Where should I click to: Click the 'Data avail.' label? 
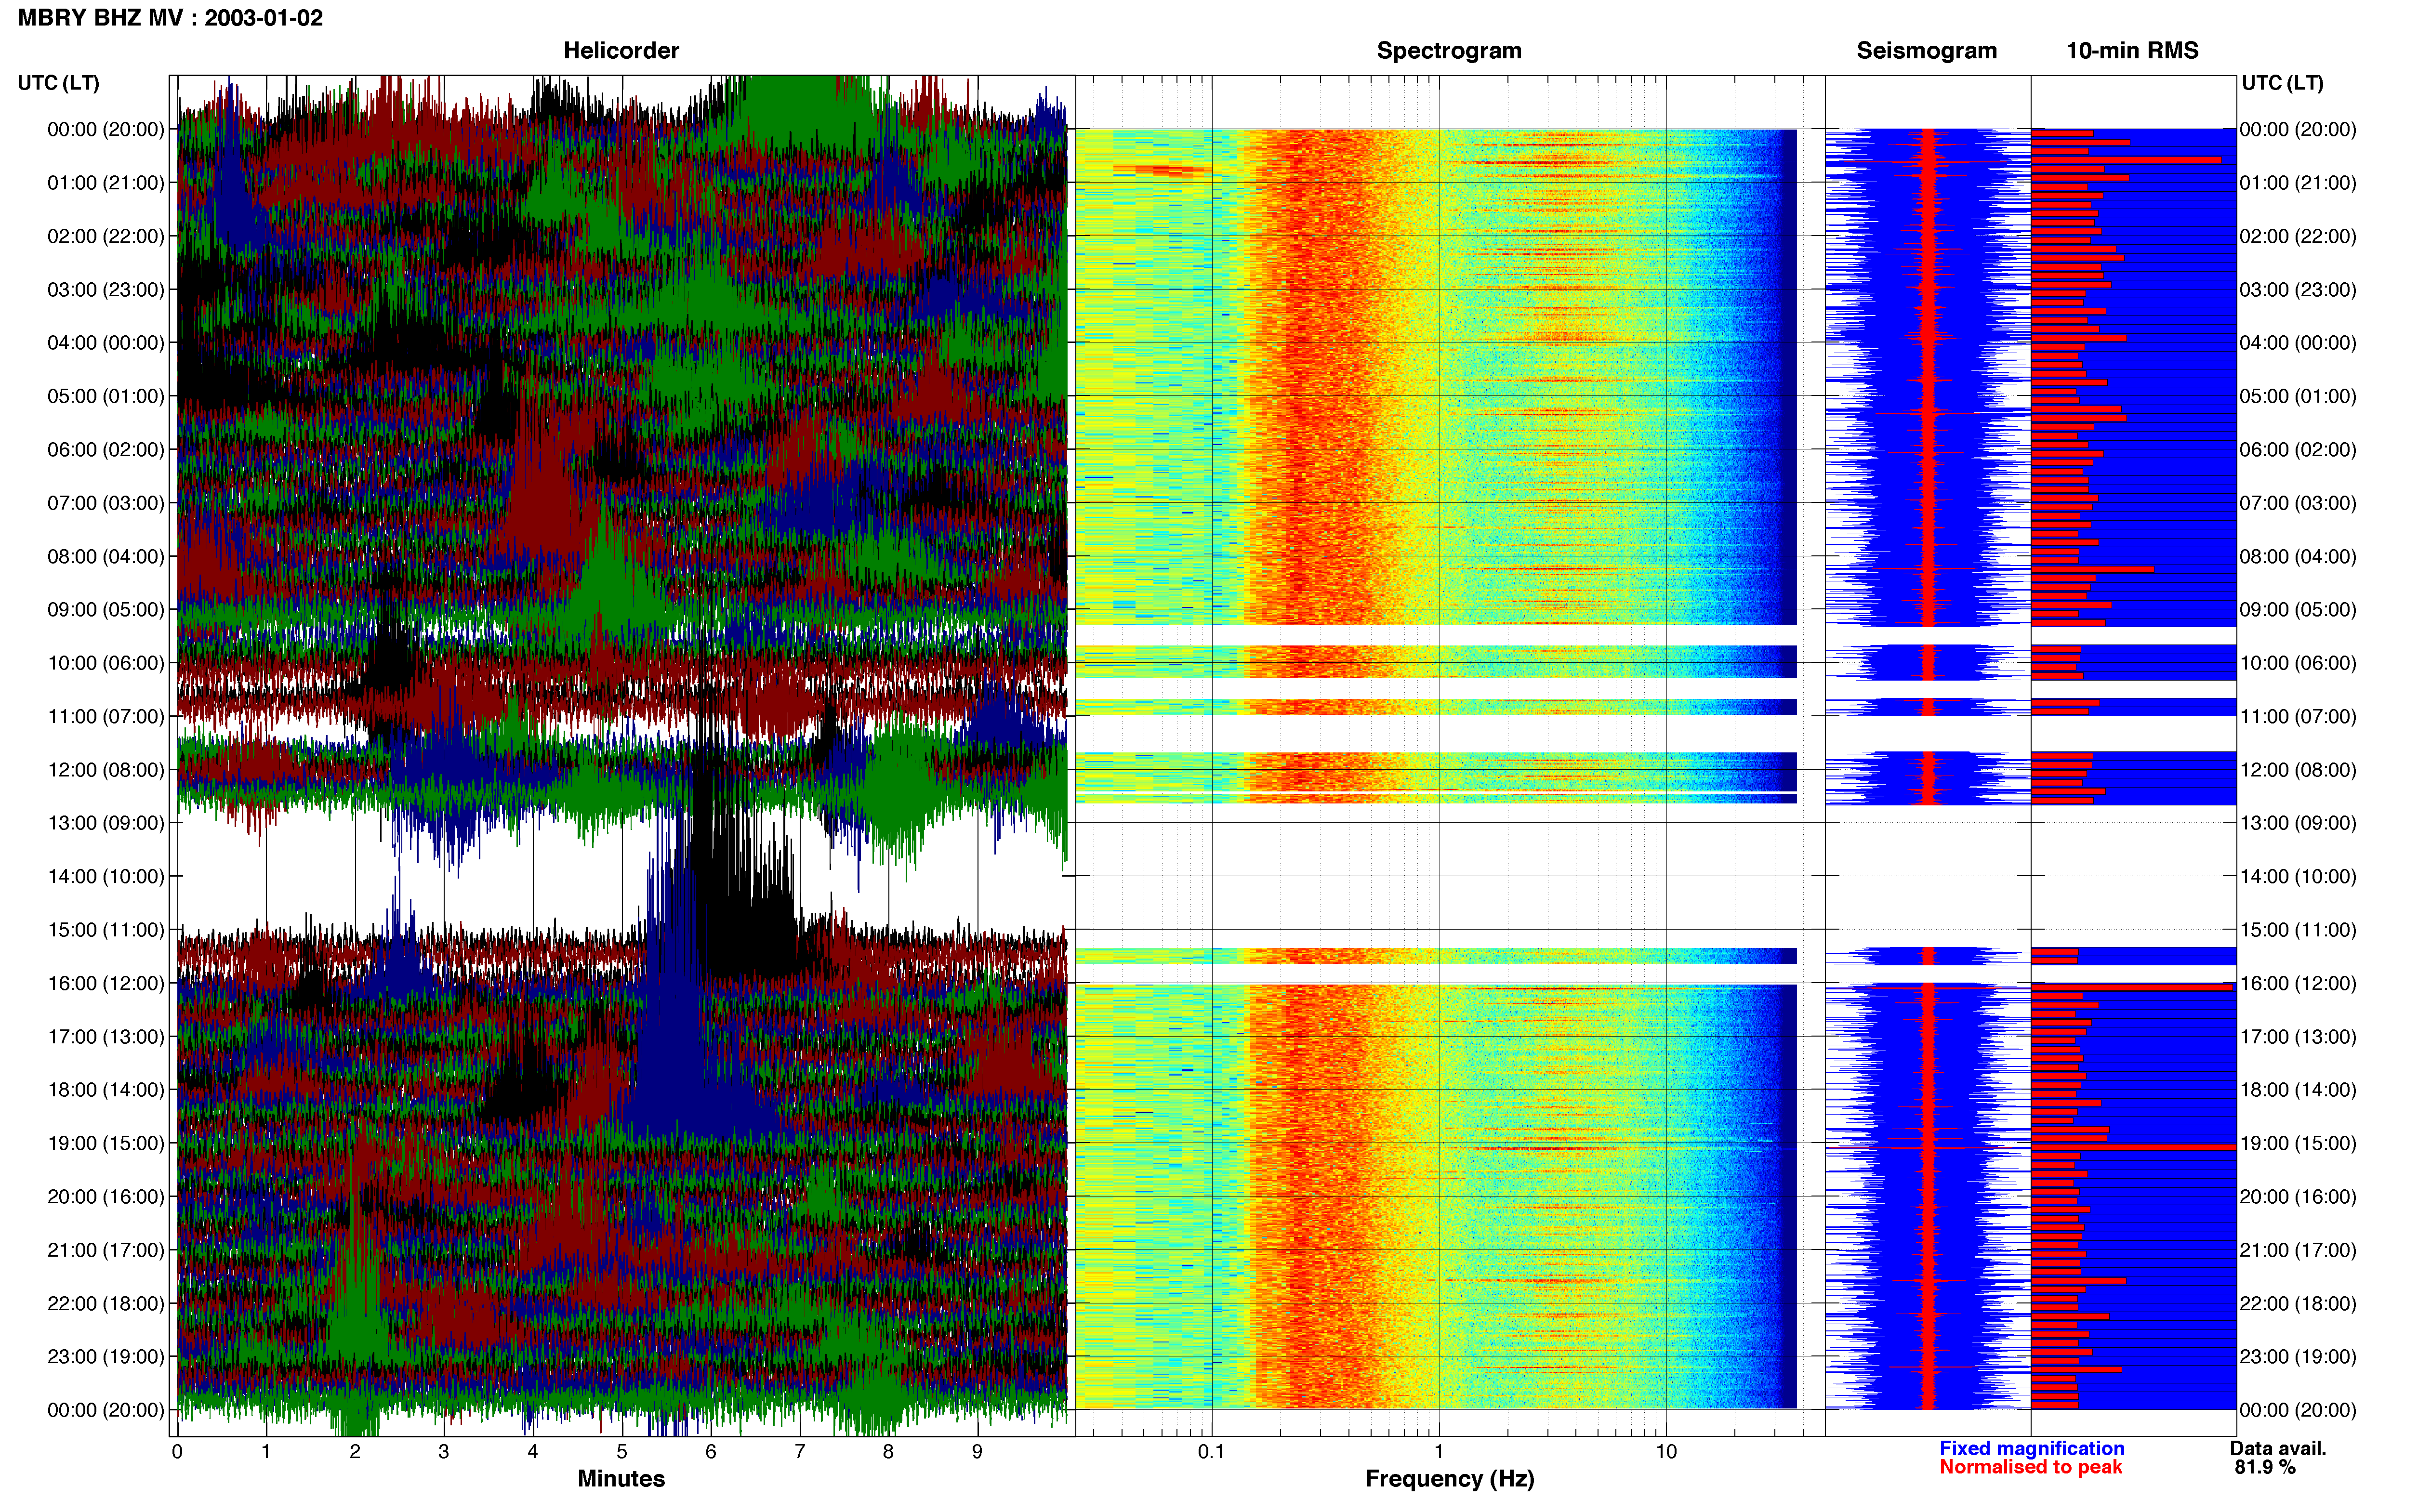click(x=2278, y=1448)
